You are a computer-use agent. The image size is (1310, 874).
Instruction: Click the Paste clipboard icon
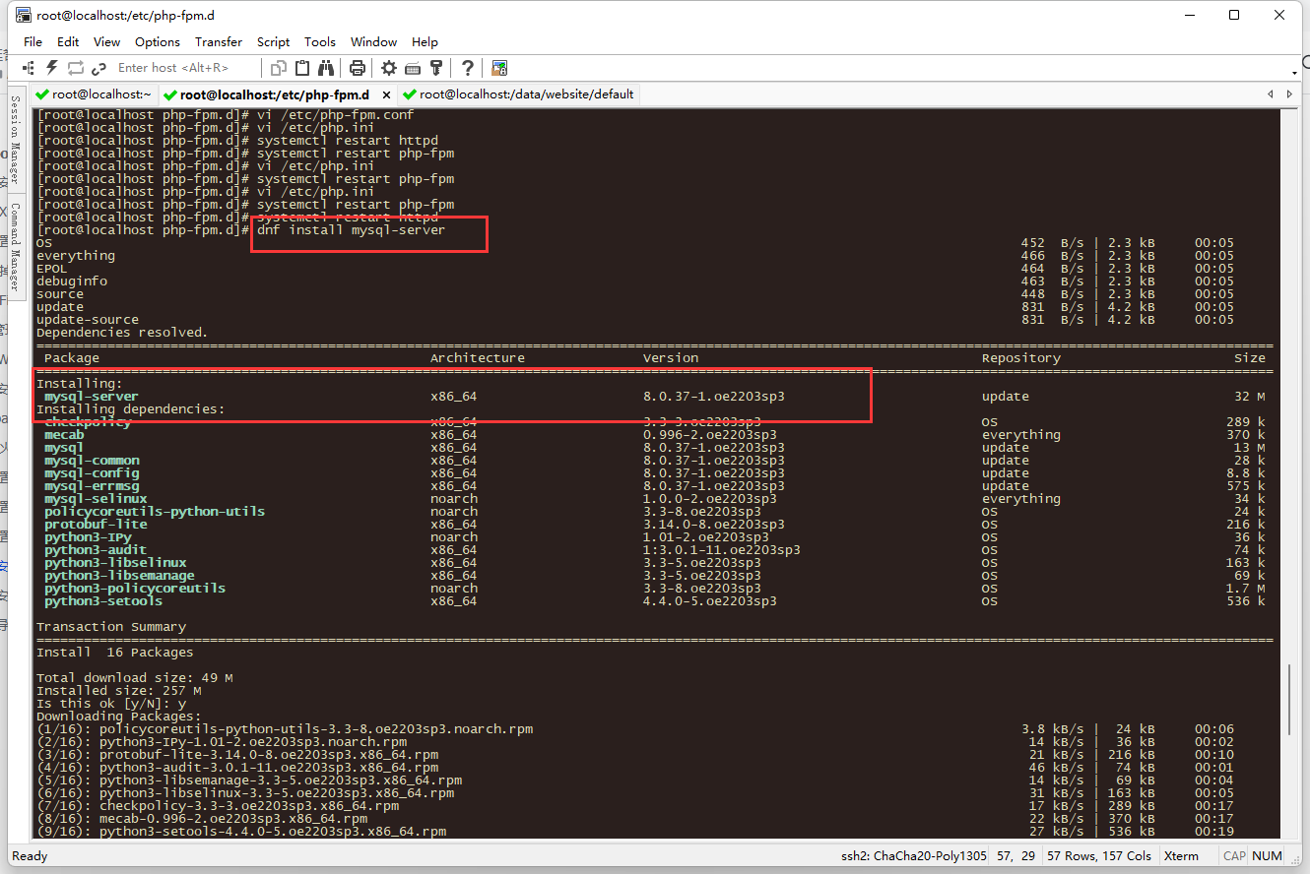(302, 68)
